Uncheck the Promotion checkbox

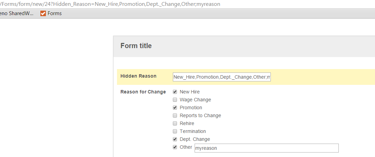175,108
